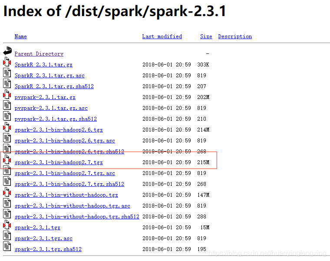330x261 pixels.
Task: Open spark-2.3.1-bin-without-hadoop.tgz.asc link
Action: click(x=73, y=206)
